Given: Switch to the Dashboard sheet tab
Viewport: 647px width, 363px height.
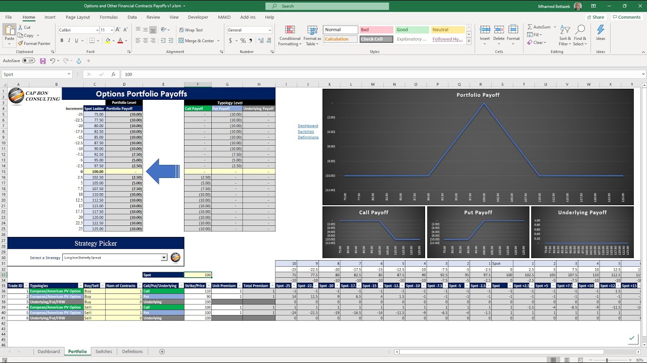Looking at the screenshot, I should tap(49, 351).
